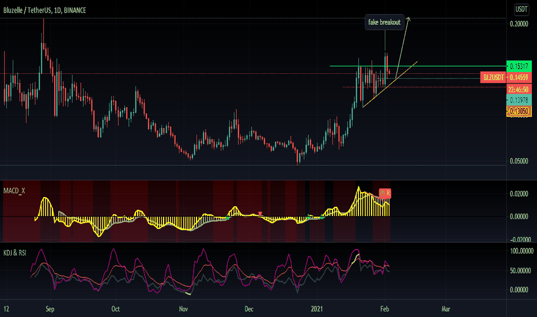Click the Mar date on time axis
Image resolution: width=537 pixels, height=317 pixels.
click(445, 309)
